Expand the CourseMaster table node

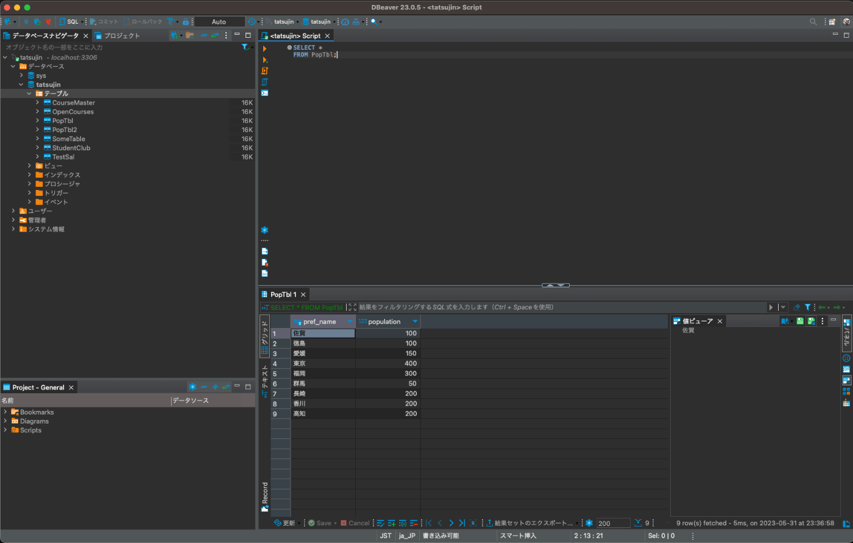point(37,103)
